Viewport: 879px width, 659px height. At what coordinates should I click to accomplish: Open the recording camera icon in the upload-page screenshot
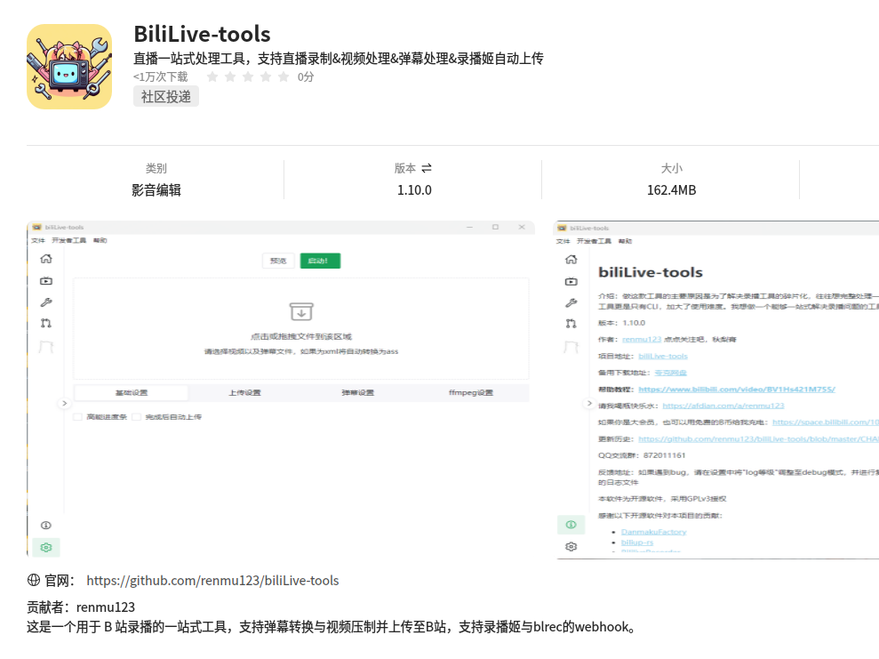[46, 280]
